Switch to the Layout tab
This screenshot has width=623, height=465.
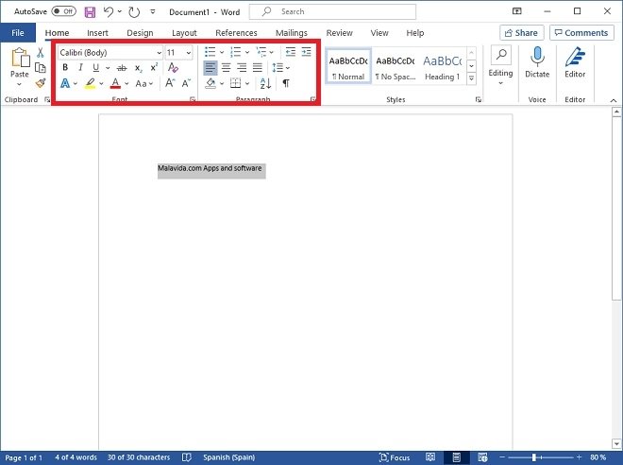coord(184,33)
